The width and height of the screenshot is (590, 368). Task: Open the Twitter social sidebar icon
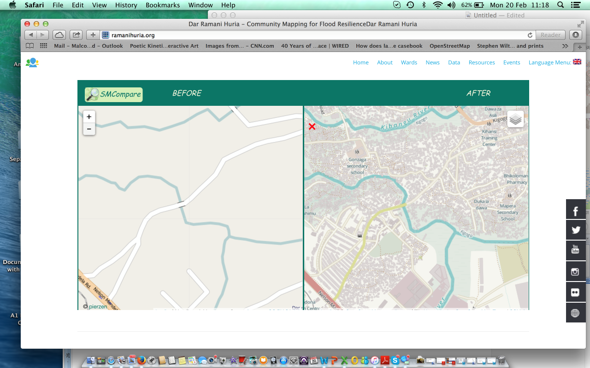point(576,230)
